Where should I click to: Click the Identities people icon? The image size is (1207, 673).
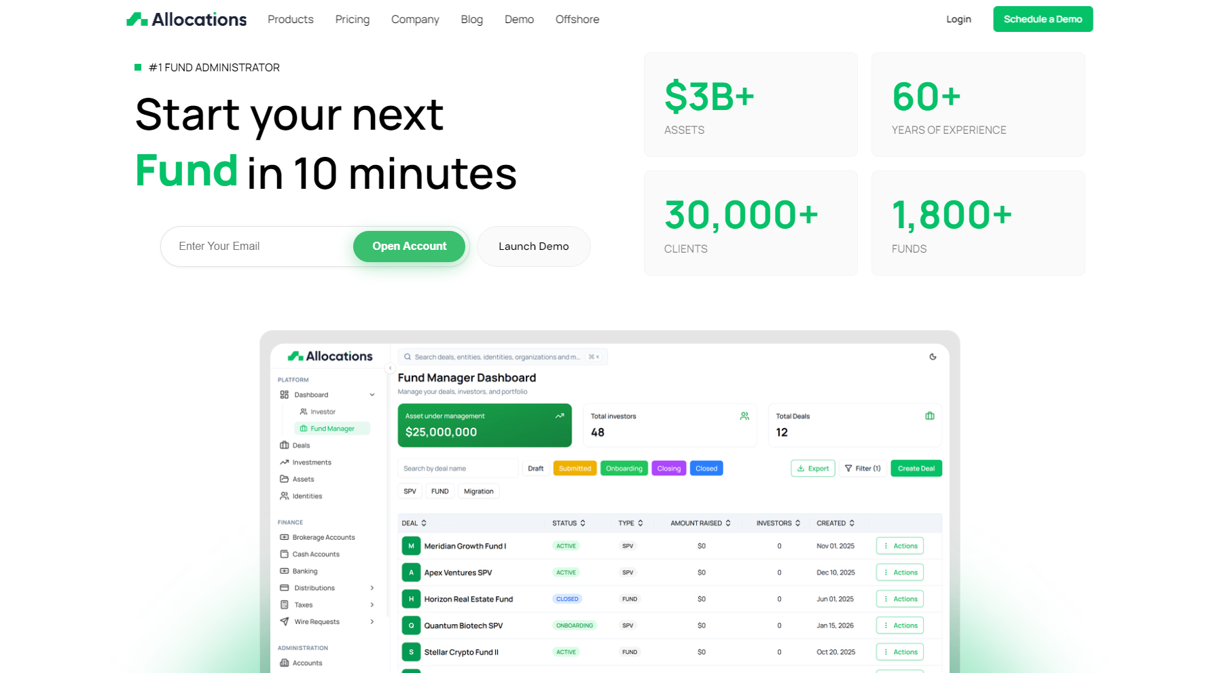click(284, 496)
